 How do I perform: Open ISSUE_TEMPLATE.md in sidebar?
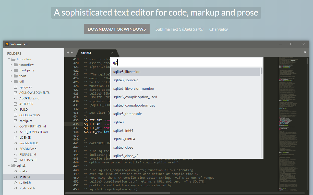pyautogui.click(x=33, y=132)
